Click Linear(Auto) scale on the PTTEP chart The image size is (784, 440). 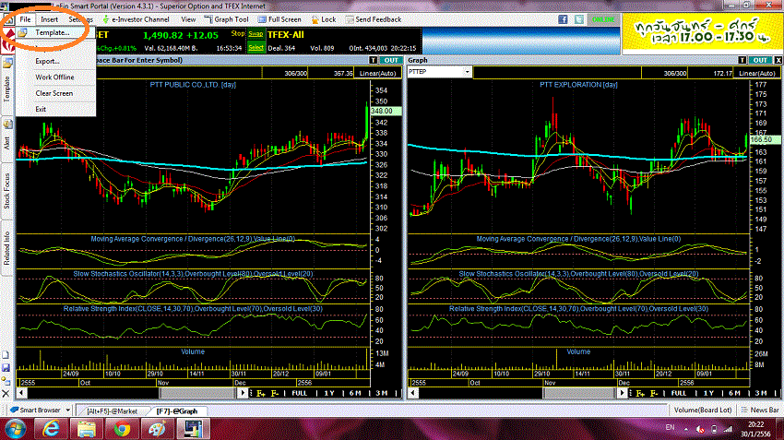coord(756,74)
